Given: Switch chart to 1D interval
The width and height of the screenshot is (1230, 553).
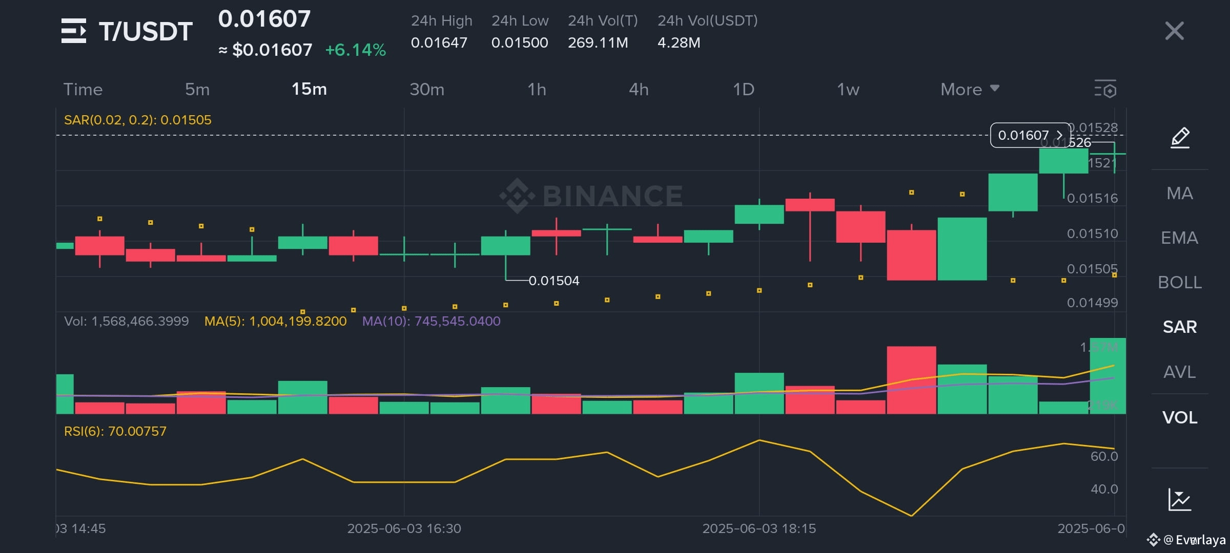Looking at the screenshot, I should [743, 90].
